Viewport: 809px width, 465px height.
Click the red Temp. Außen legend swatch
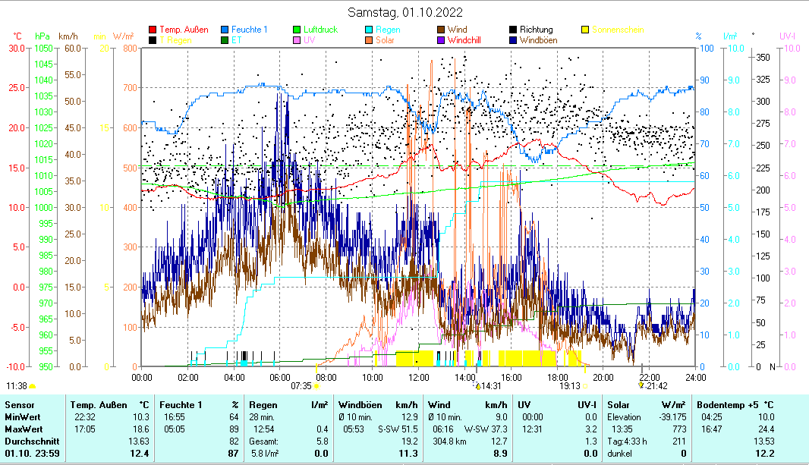pos(153,30)
